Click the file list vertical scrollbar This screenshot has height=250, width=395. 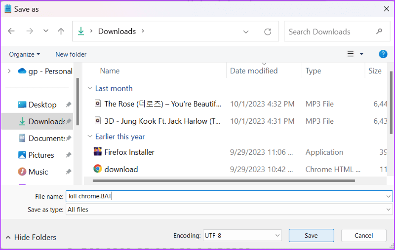pyautogui.click(x=392, y=103)
